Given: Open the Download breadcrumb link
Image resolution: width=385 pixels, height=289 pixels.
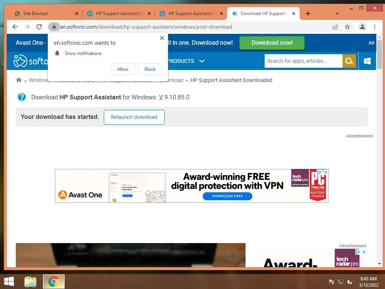Looking at the screenshot, I should tap(171, 80).
